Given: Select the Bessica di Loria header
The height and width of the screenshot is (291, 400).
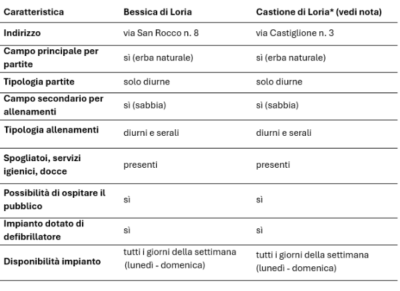Looking at the screenshot, I should [x=157, y=12].
